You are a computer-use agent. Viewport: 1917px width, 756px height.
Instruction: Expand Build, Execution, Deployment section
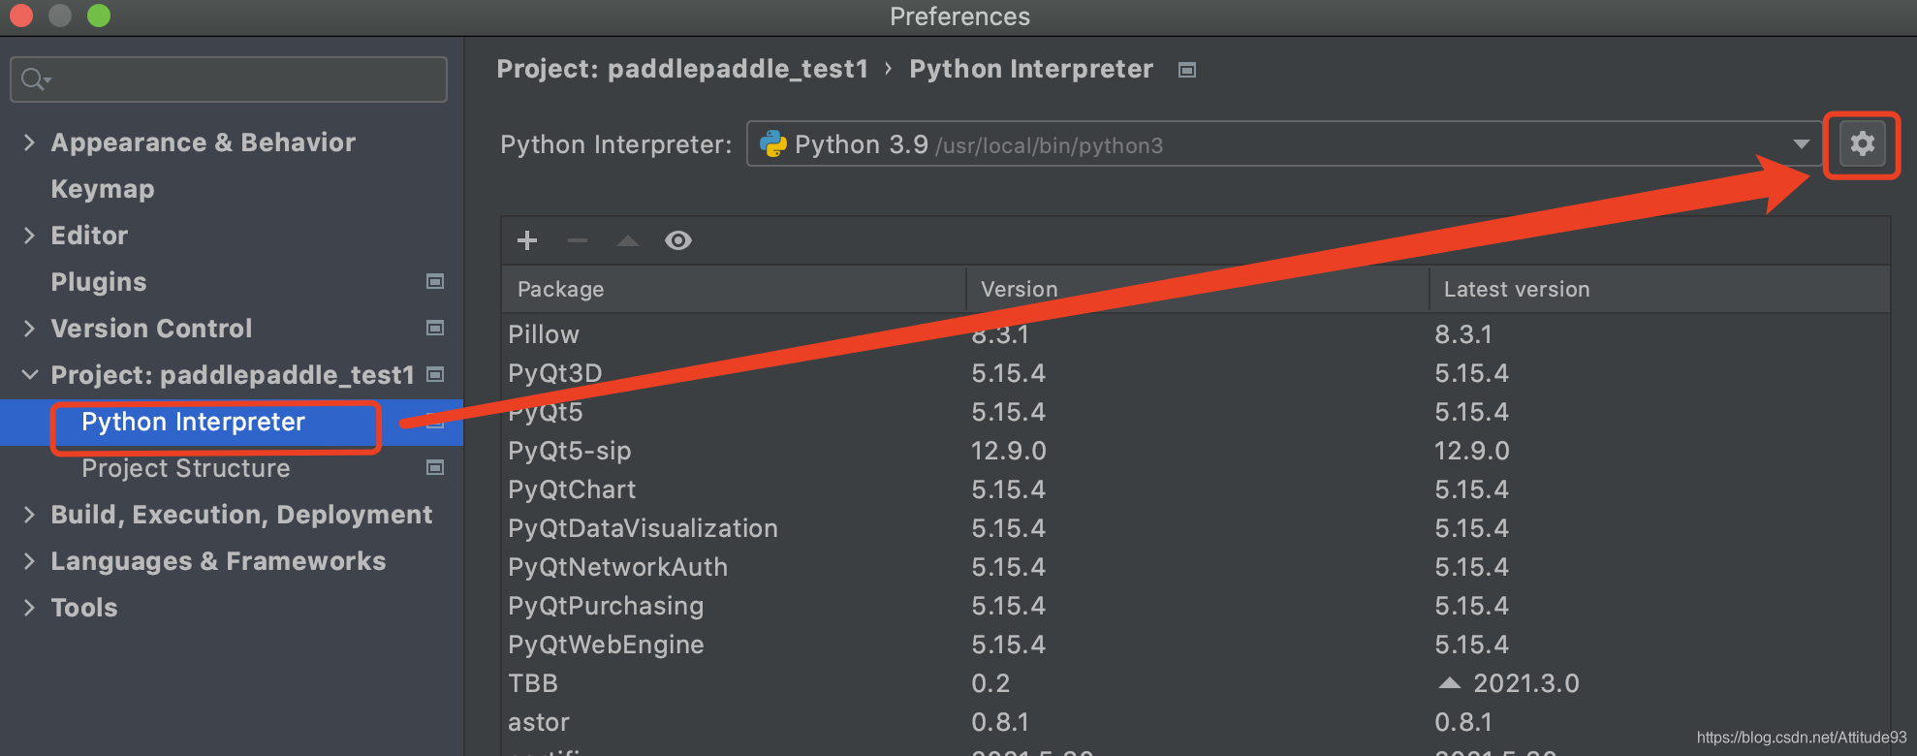(x=29, y=515)
